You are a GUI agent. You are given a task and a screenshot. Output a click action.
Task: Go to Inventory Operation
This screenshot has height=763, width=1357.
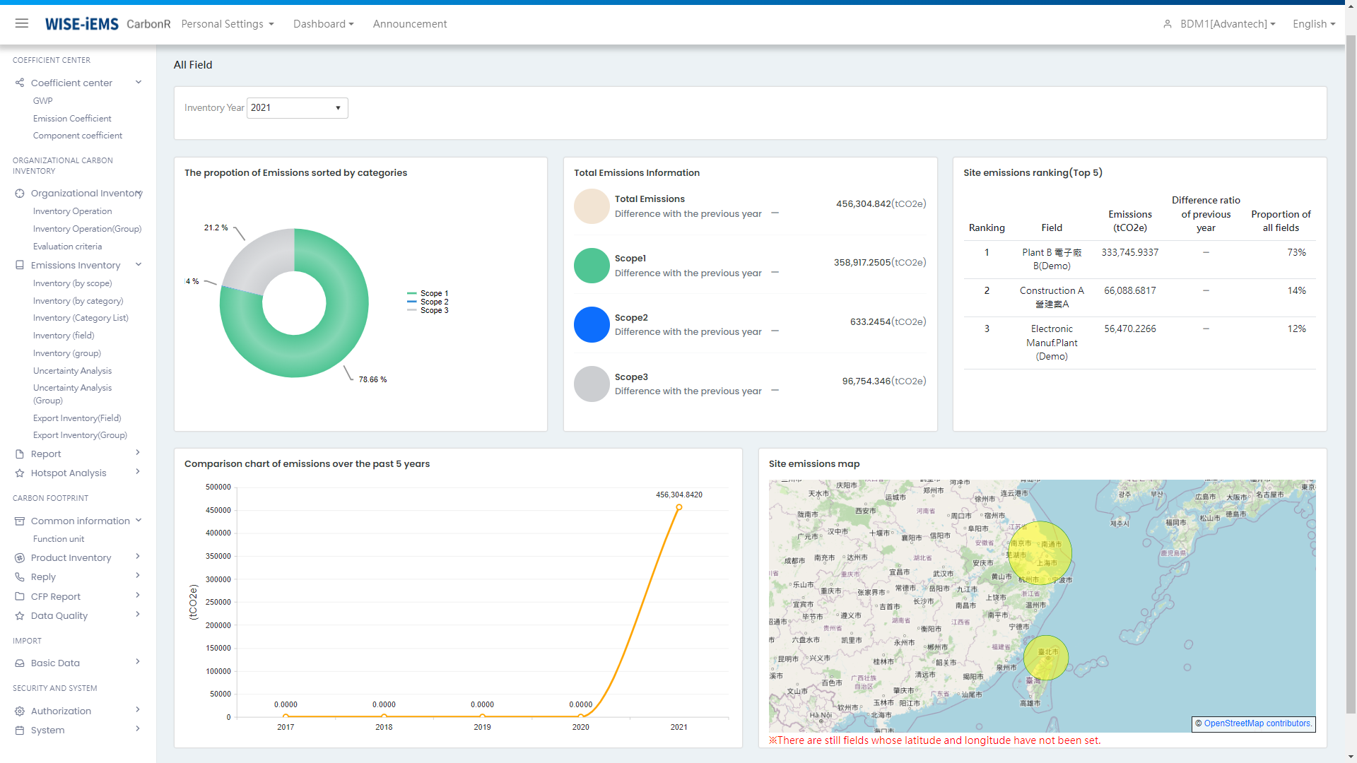72,211
